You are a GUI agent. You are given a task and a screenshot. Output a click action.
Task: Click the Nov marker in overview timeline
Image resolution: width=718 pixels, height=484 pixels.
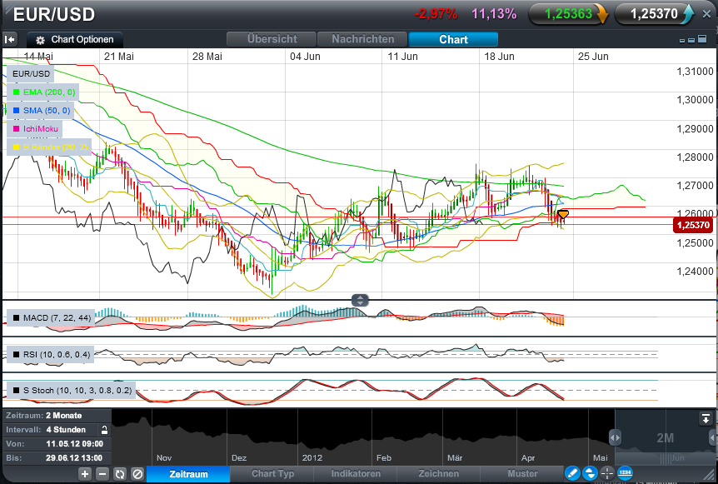click(x=164, y=458)
